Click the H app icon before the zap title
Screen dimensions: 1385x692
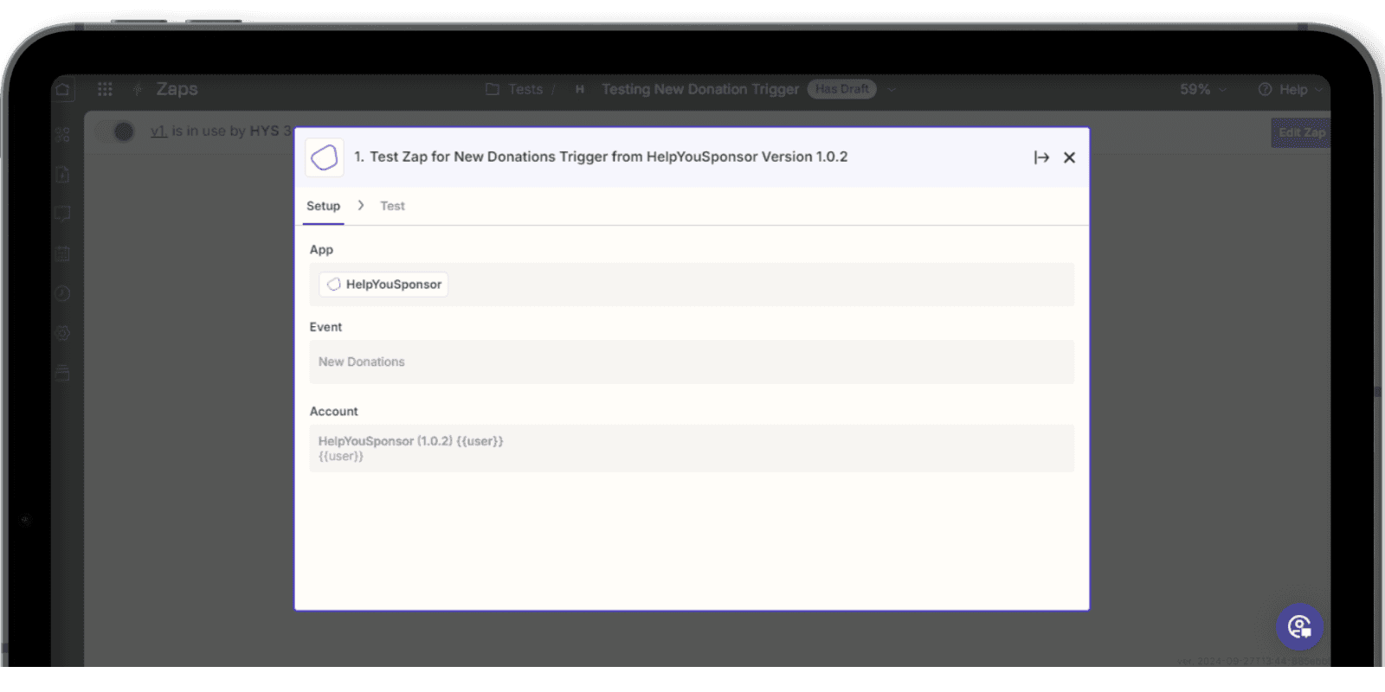pos(580,89)
